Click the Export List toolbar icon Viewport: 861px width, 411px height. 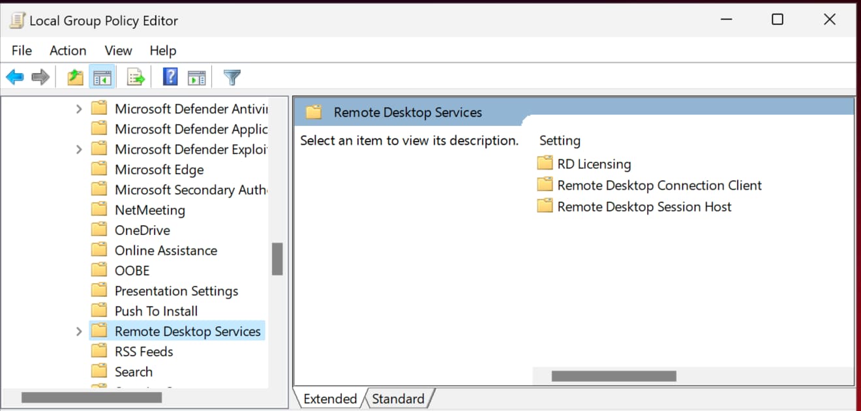click(x=136, y=78)
